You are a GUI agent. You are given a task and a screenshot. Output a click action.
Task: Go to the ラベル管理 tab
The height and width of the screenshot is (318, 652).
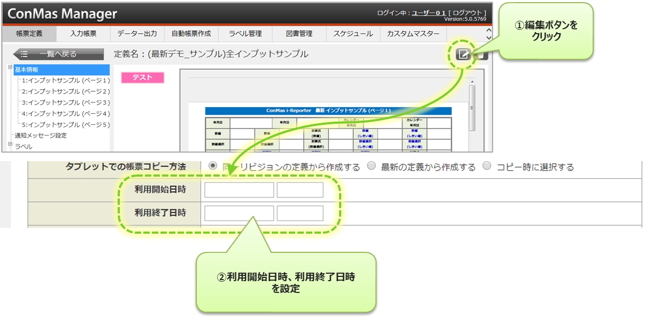coord(245,34)
